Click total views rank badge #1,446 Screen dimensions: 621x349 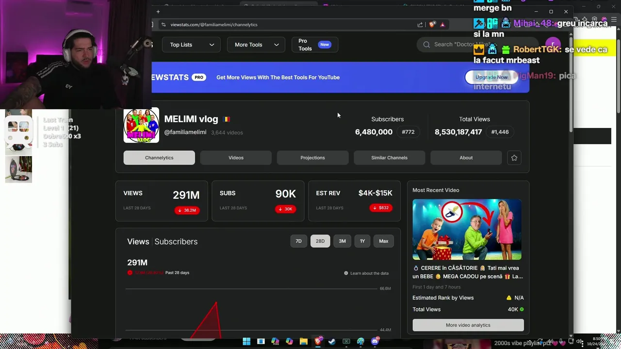[x=500, y=132]
